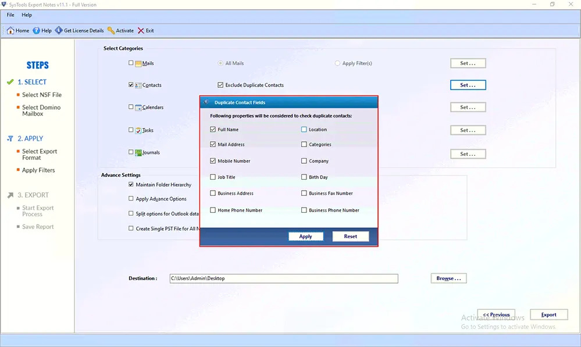Click the Browse button for destination
This screenshot has width=581, height=347.
pos(449,278)
